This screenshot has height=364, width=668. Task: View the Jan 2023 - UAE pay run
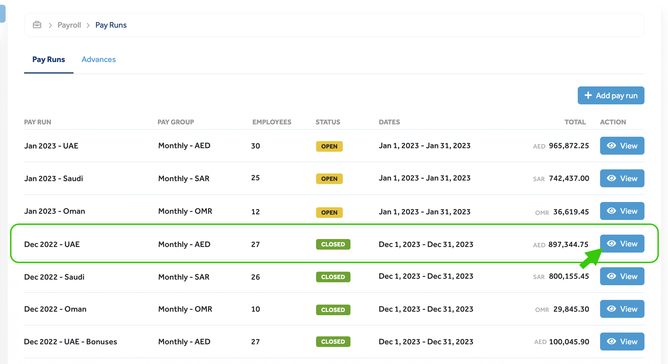click(x=622, y=146)
